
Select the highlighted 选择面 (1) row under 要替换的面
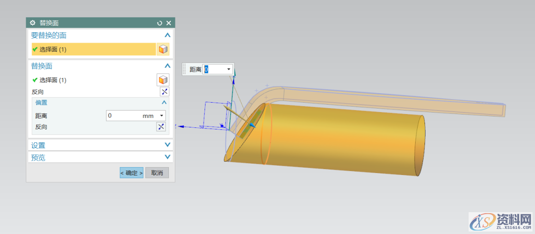point(93,49)
